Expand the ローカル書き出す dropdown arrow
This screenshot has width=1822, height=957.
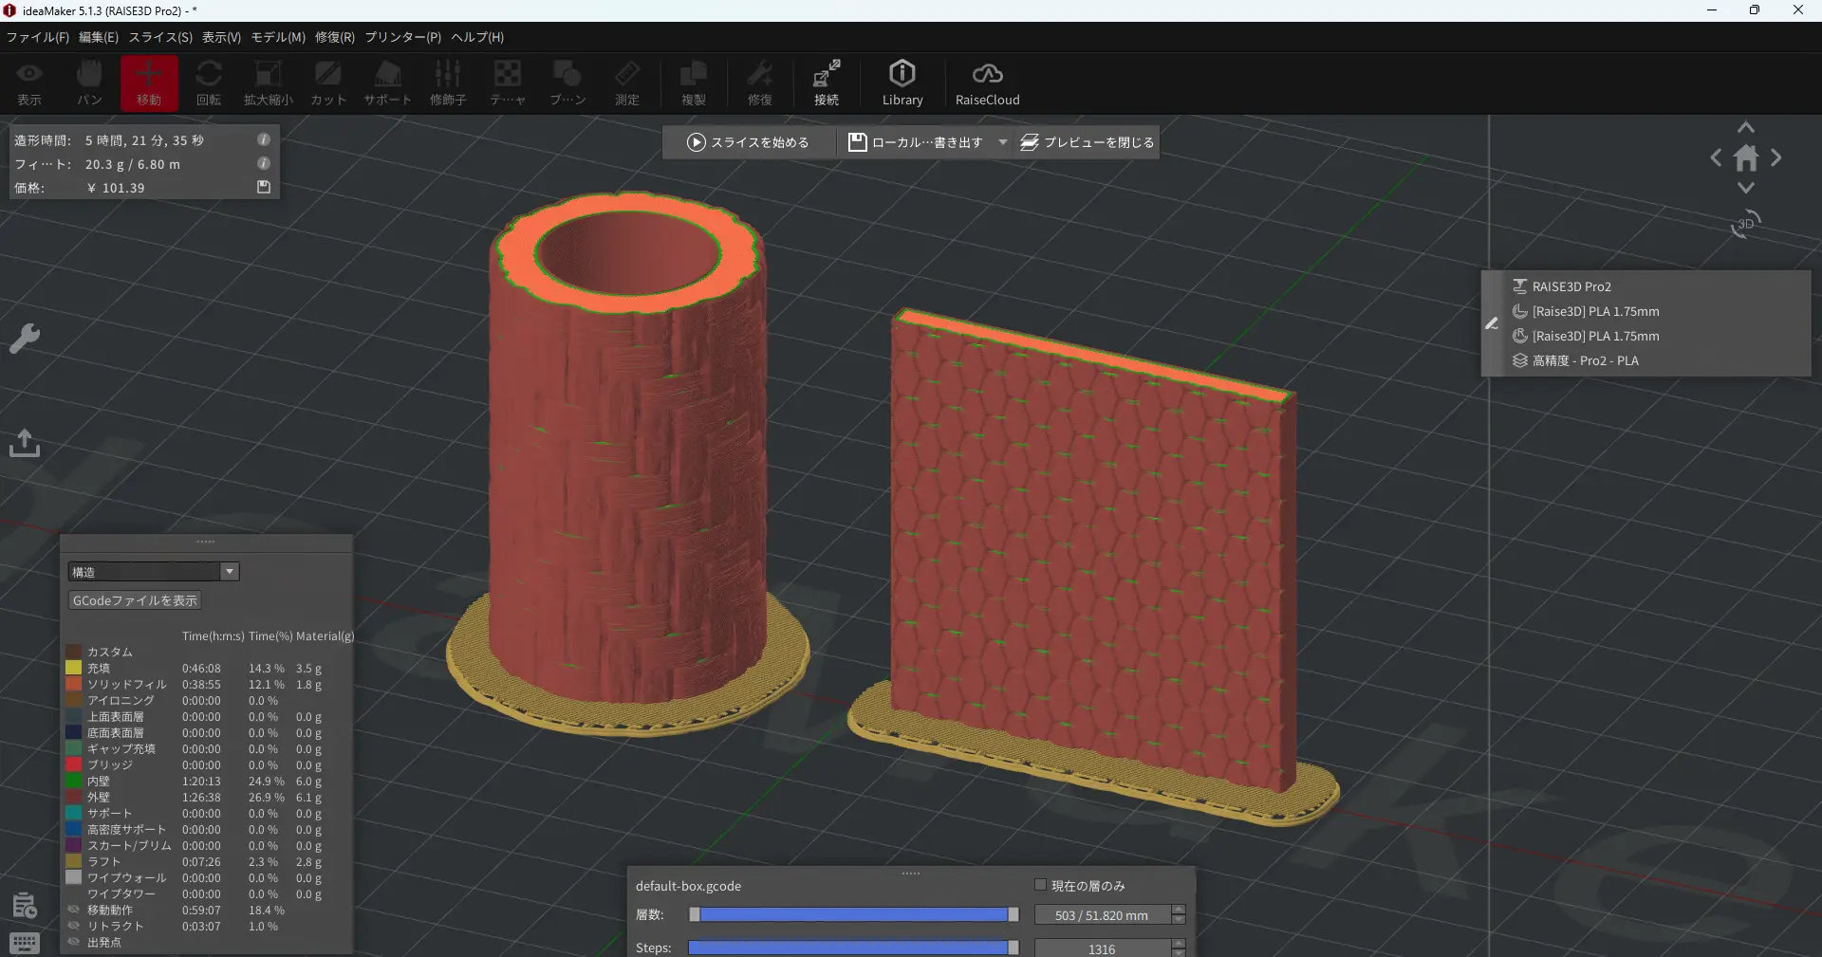tap(1003, 142)
